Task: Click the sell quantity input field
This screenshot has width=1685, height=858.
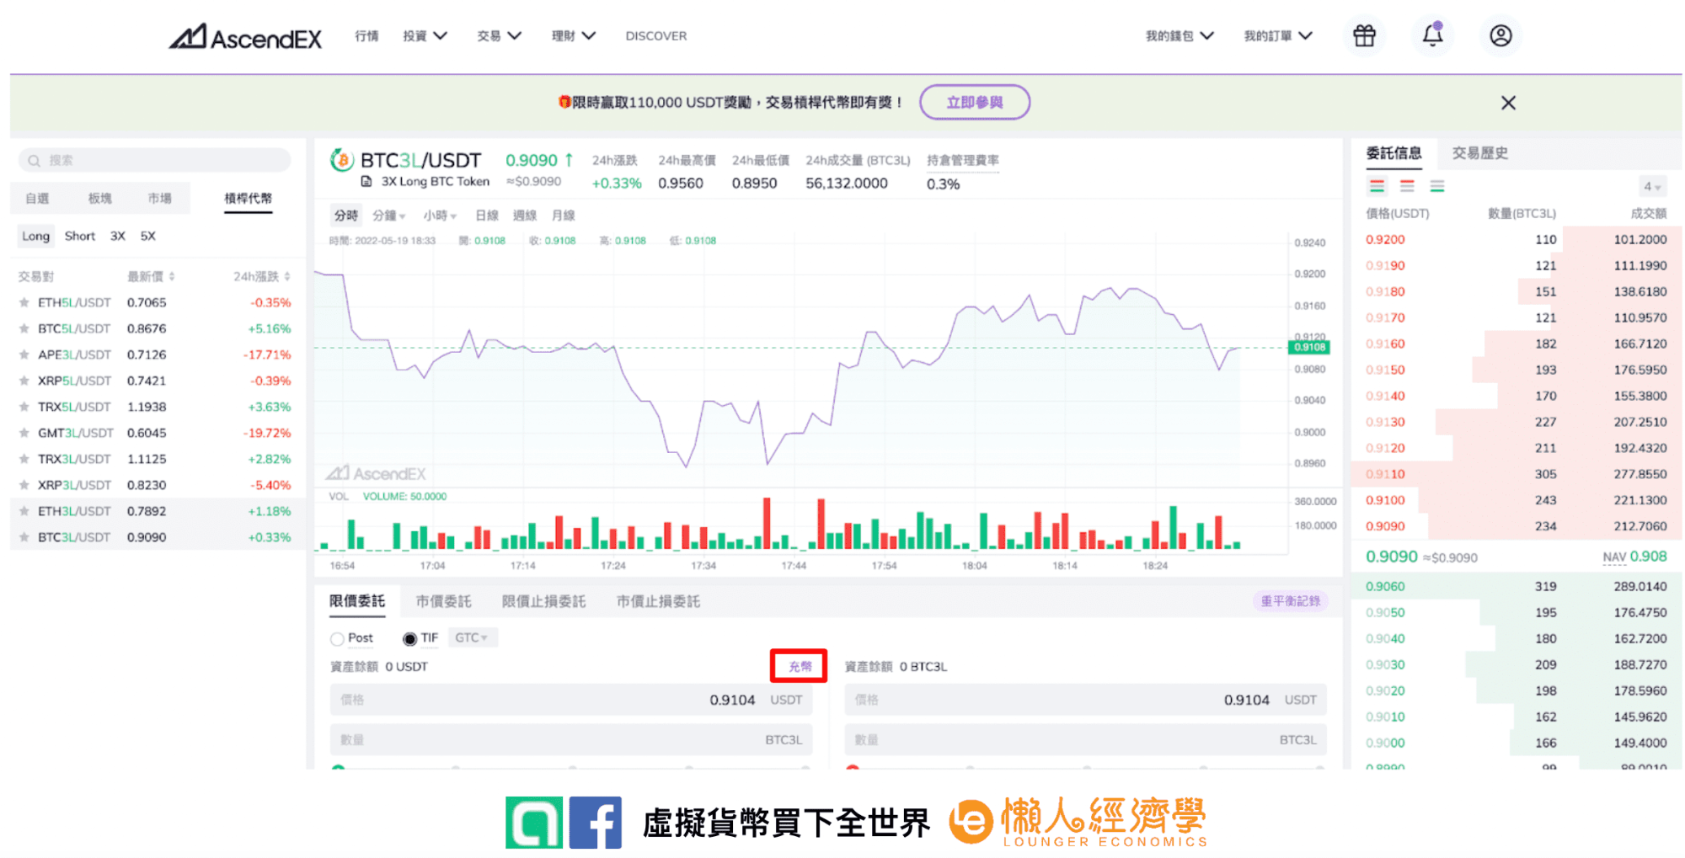Action: (x=1085, y=740)
